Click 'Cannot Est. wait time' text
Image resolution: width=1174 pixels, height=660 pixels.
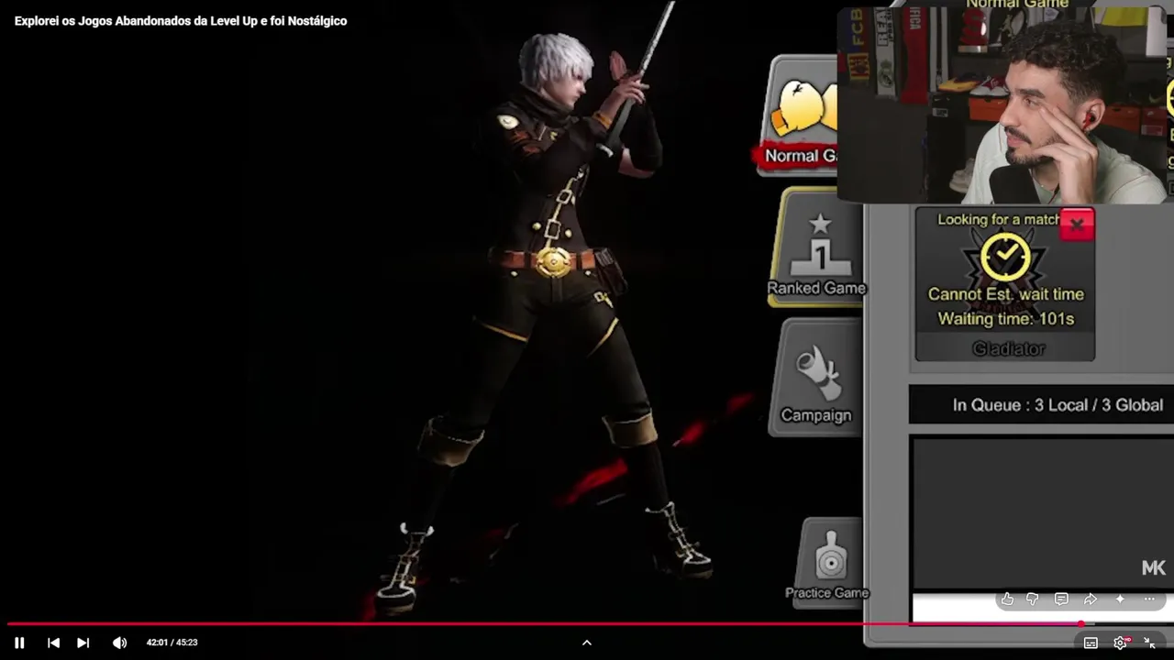pos(1005,294)
